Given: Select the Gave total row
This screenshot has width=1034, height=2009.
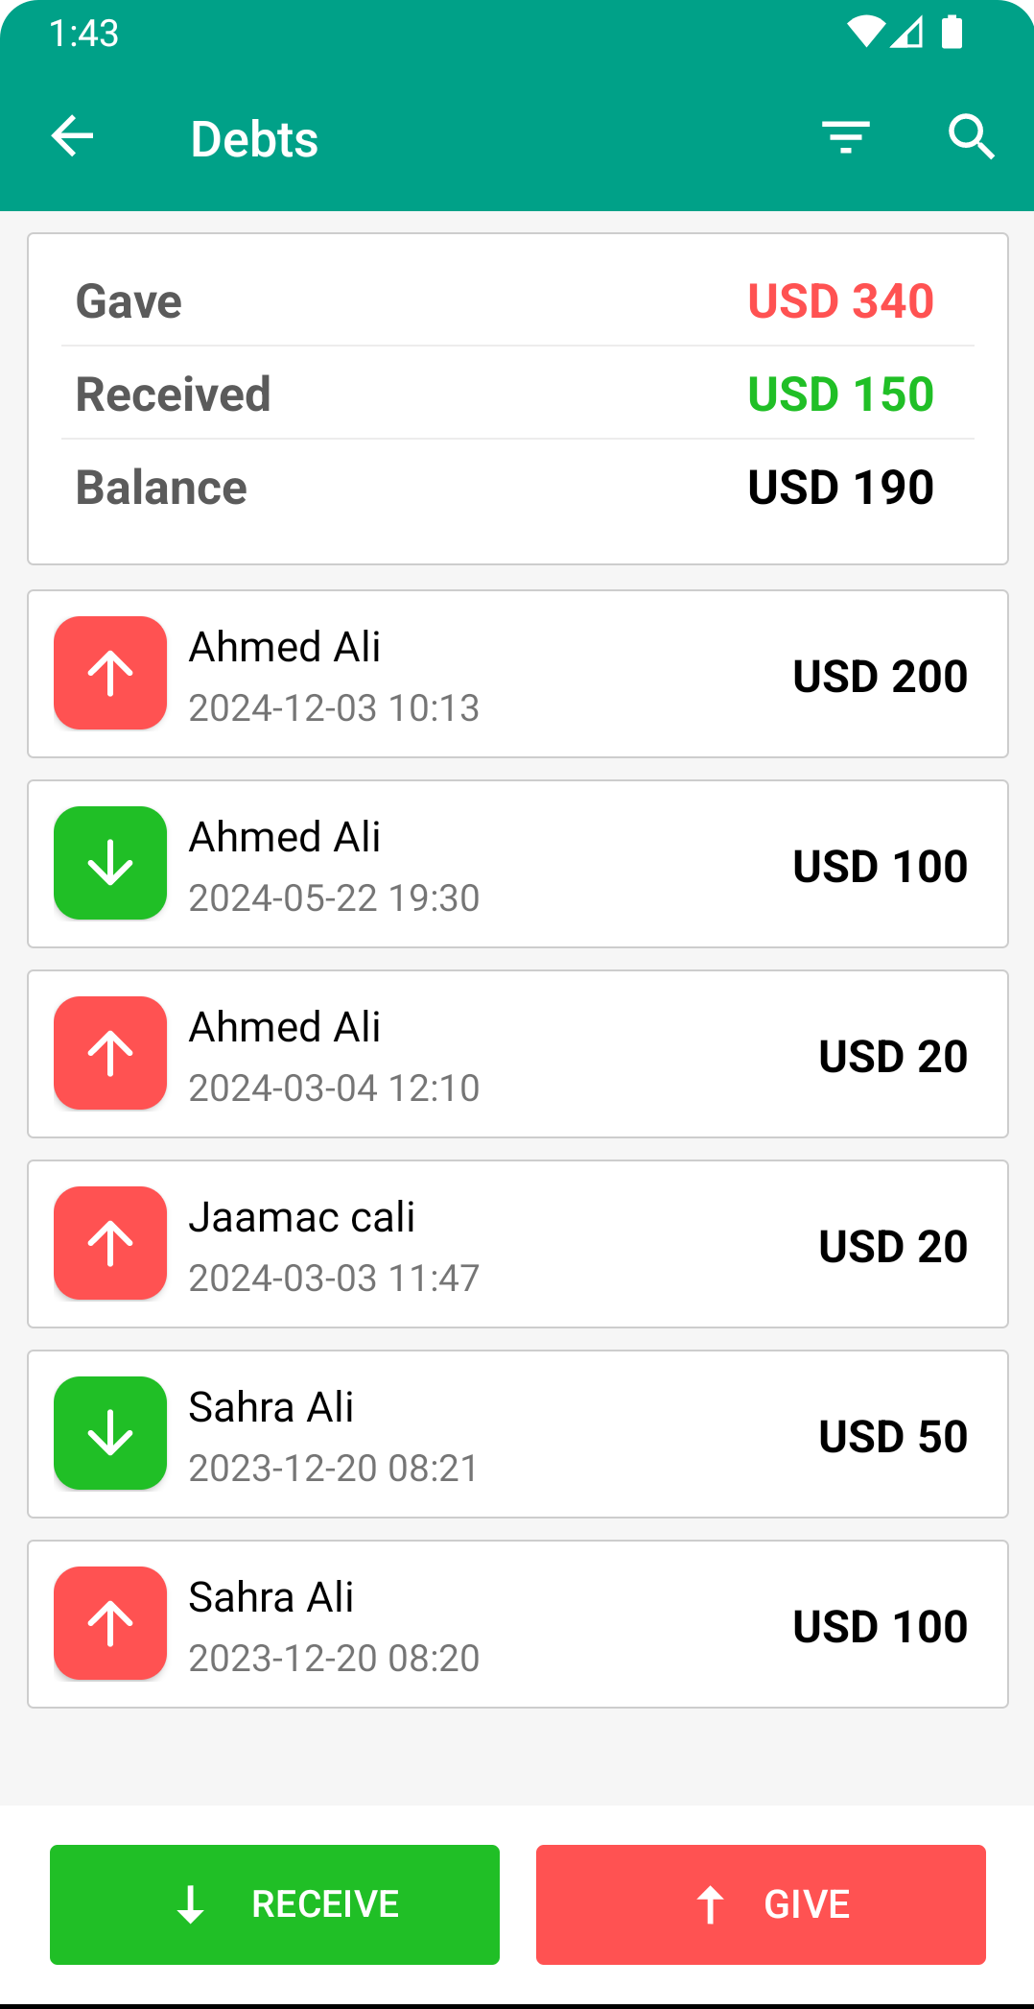Looking at the screenshot, I should (518, 301).
